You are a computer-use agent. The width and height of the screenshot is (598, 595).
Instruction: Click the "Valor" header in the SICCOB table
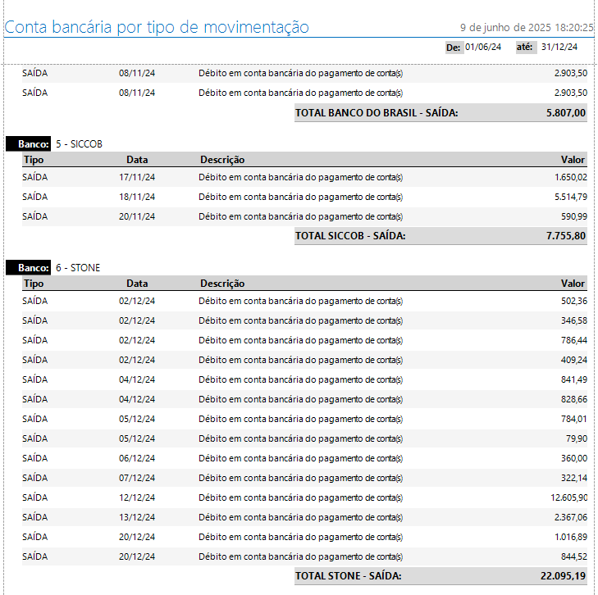pyautogui.click(x=573, y=160)
